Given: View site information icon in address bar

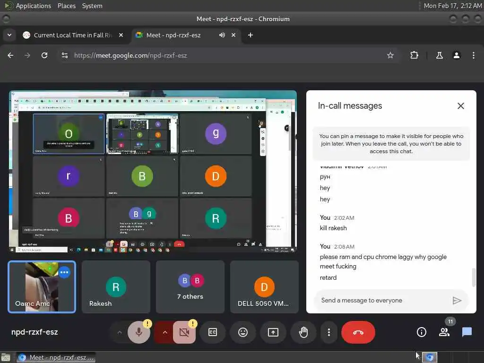Looking at the screenshot, I should (64, 55).
